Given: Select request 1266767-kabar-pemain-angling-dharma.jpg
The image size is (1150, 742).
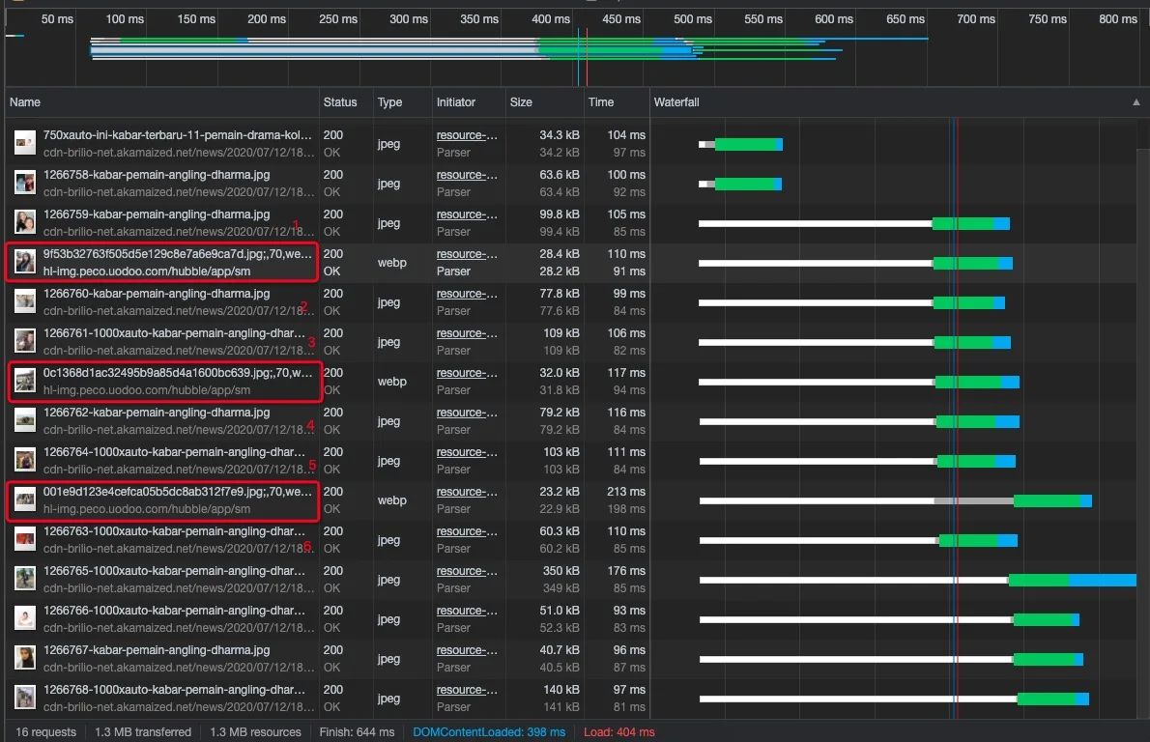Looking at the screenshot, I should pyautogui.click(x=157, y=649).
